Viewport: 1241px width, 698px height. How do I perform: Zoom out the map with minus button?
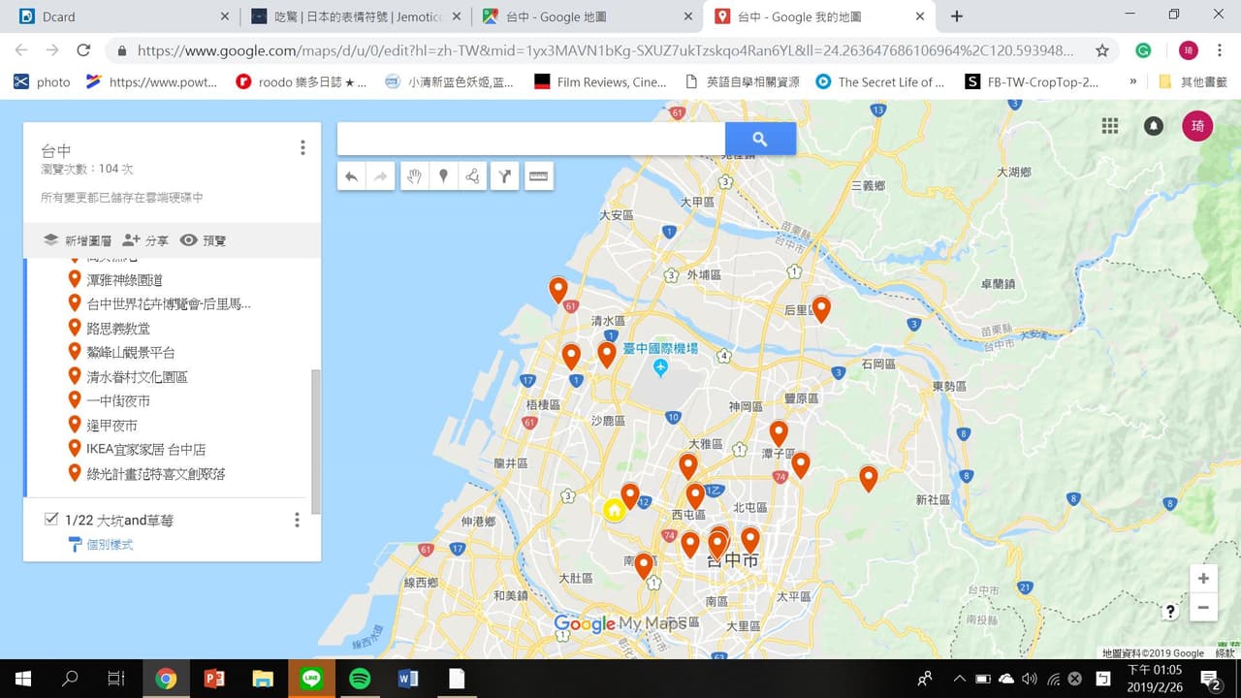point(1203,608)
